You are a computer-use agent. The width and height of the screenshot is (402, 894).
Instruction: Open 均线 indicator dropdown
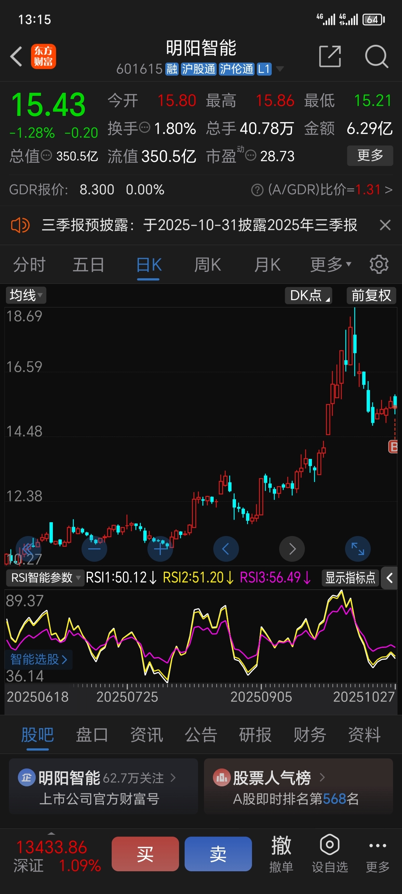pyautogui.click(x=26, y=295)
